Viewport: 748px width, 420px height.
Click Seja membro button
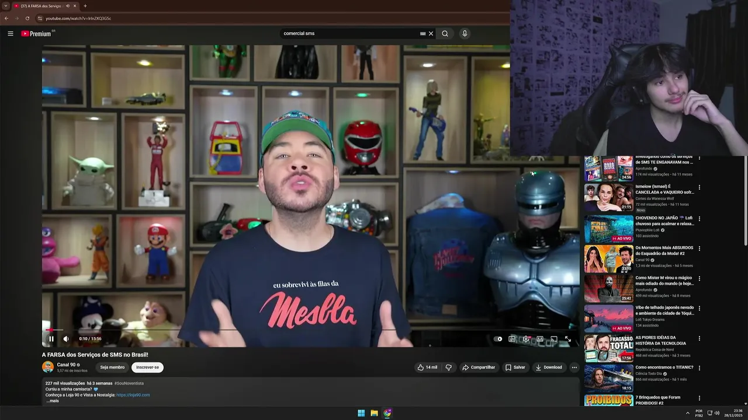point(112,367)
